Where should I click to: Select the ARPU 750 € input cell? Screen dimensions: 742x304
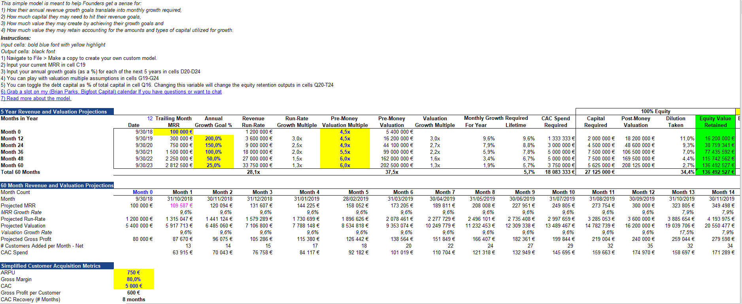click(134, 272)
